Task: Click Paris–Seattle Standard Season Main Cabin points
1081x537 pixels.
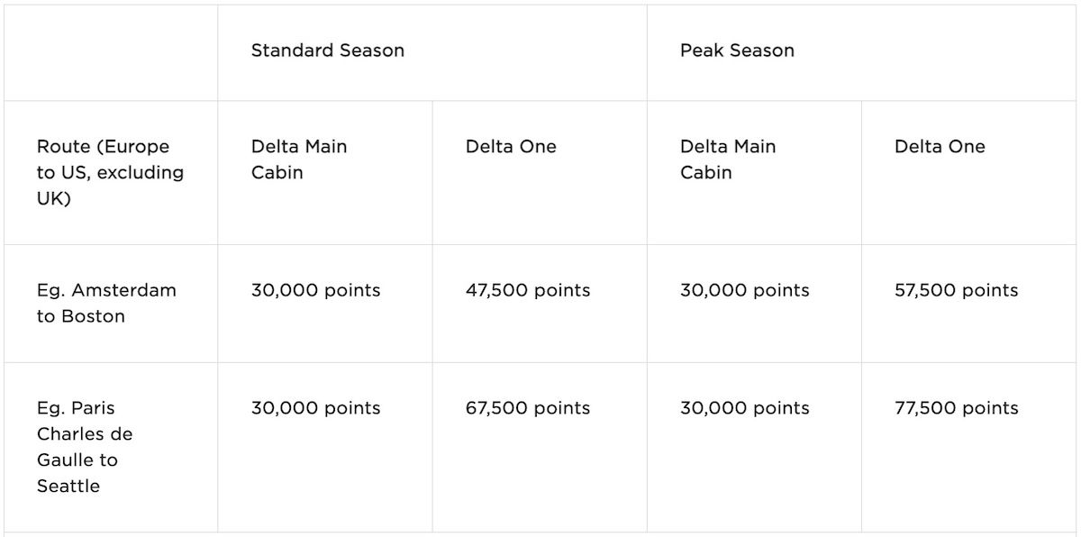Action: (315, 408)
